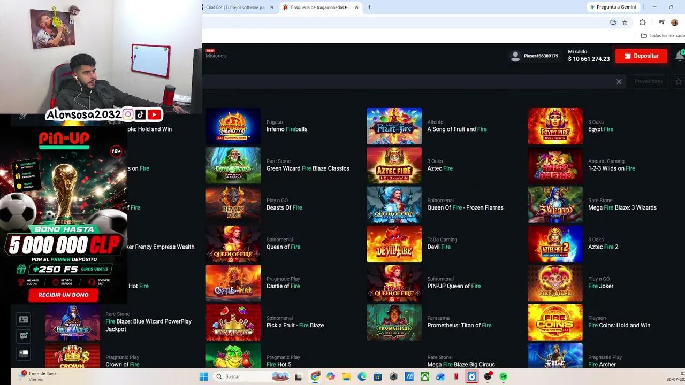Image resolution: width=685 pixels, height=385 pixels.
Task: Bookmark this page with the star
Action: tap(625, 22)
